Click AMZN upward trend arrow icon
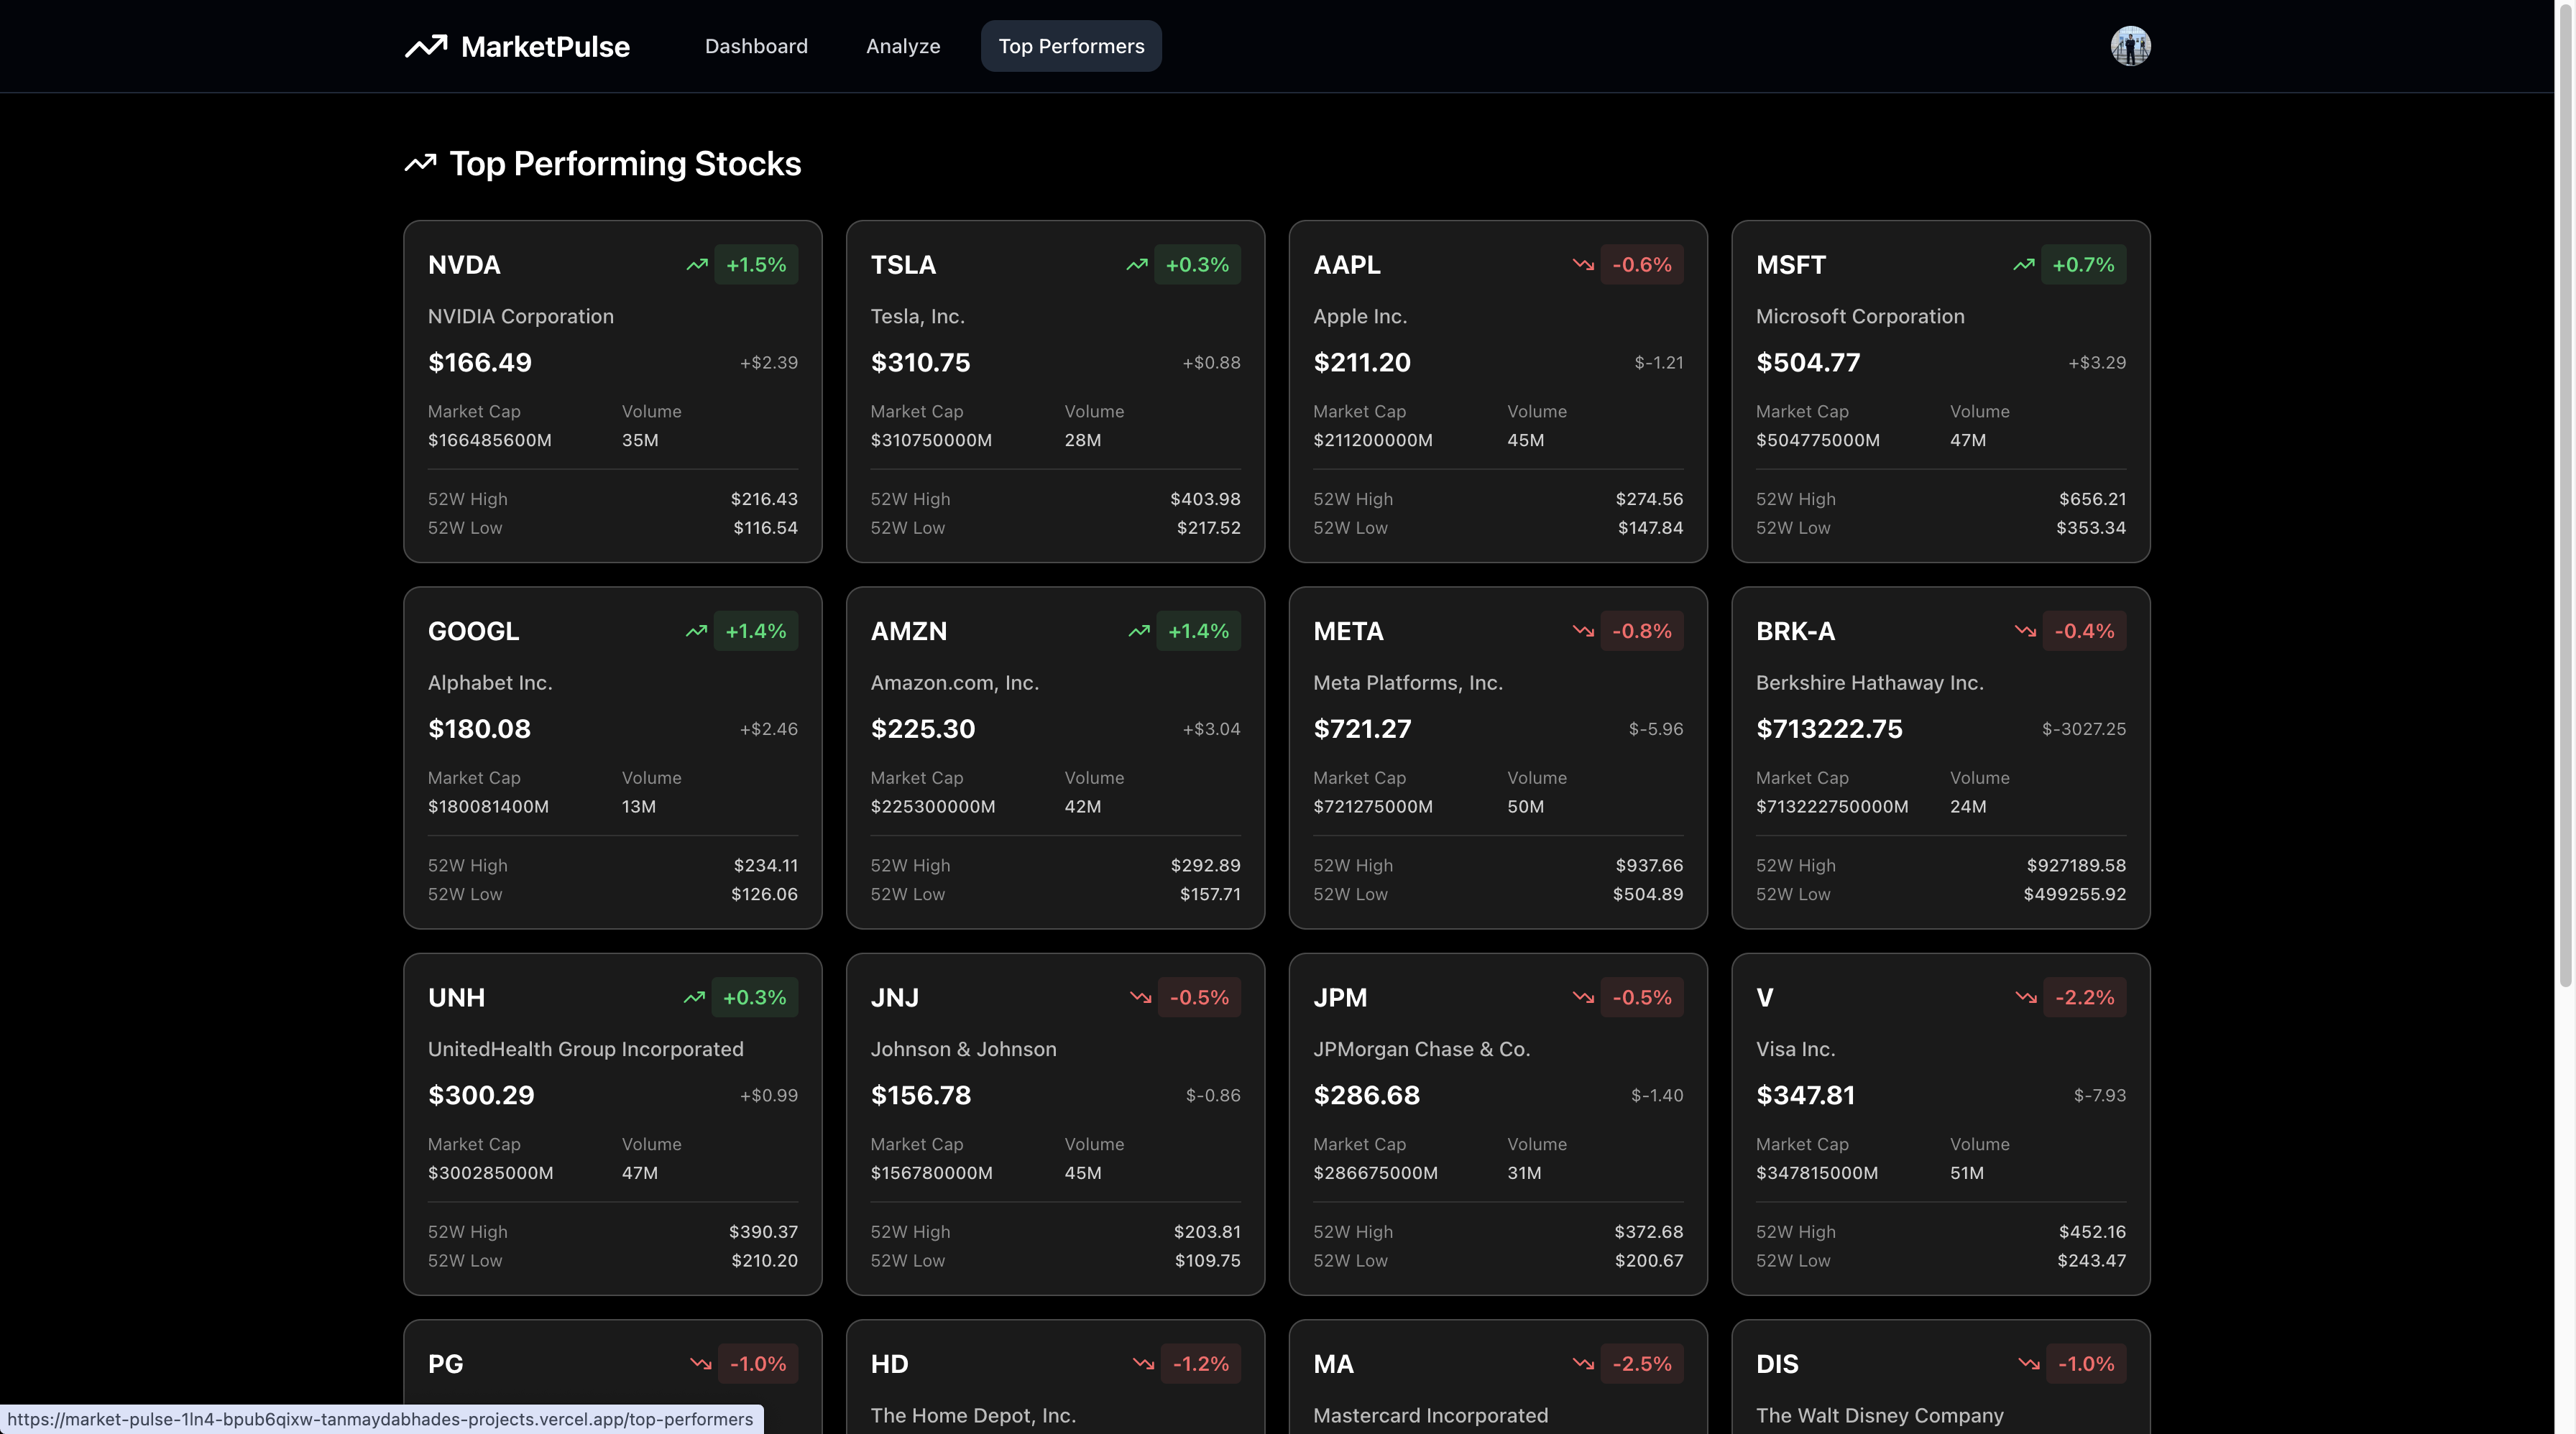 point(1139,632)
